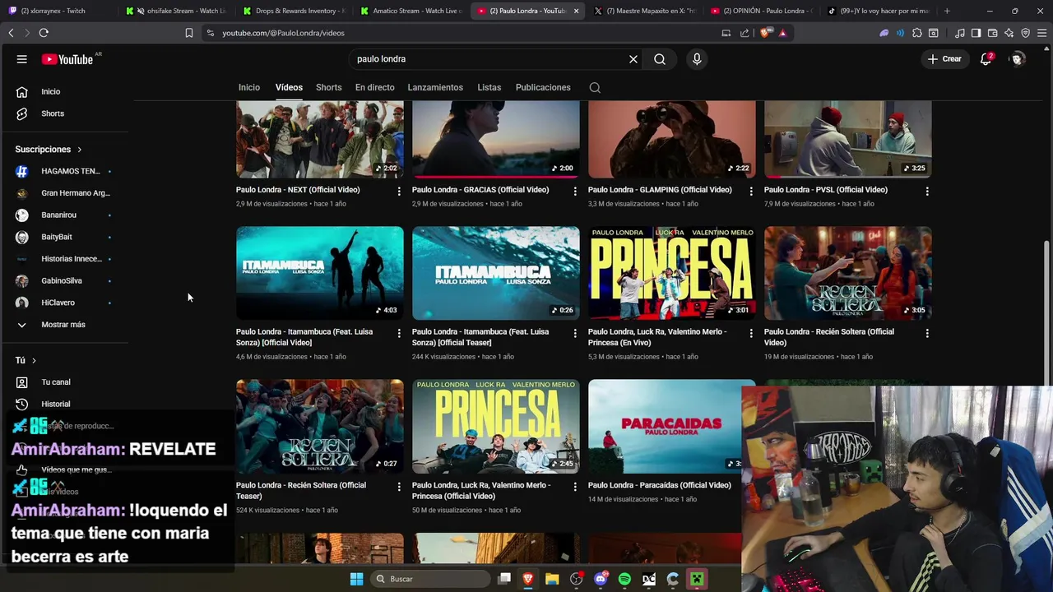Open Brave Wallet icon

pyautogui.click(x=992, y=33)
